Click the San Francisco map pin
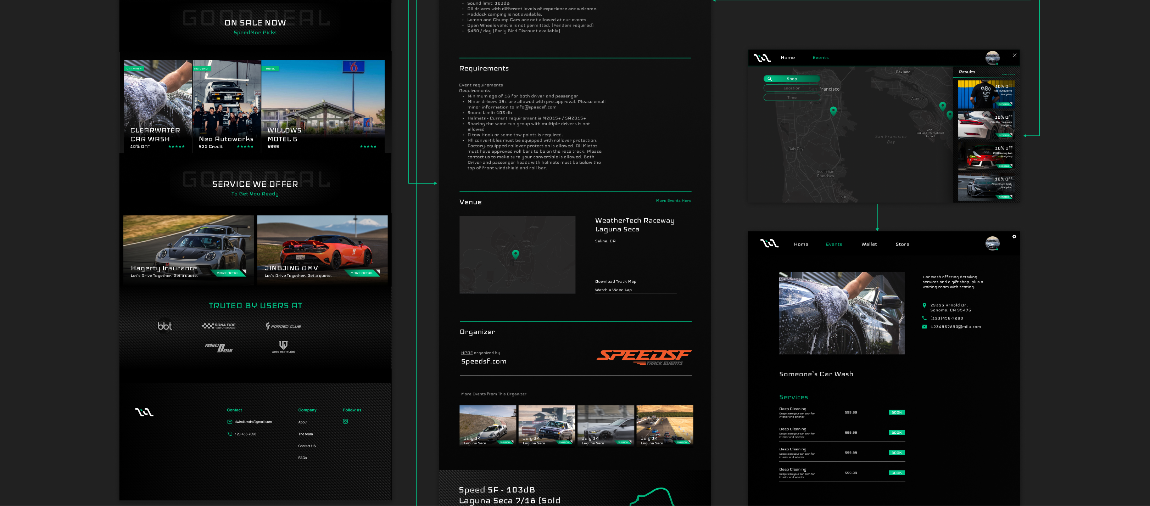The height and width of the screenshot is (506, 1150). click(833, 111)
